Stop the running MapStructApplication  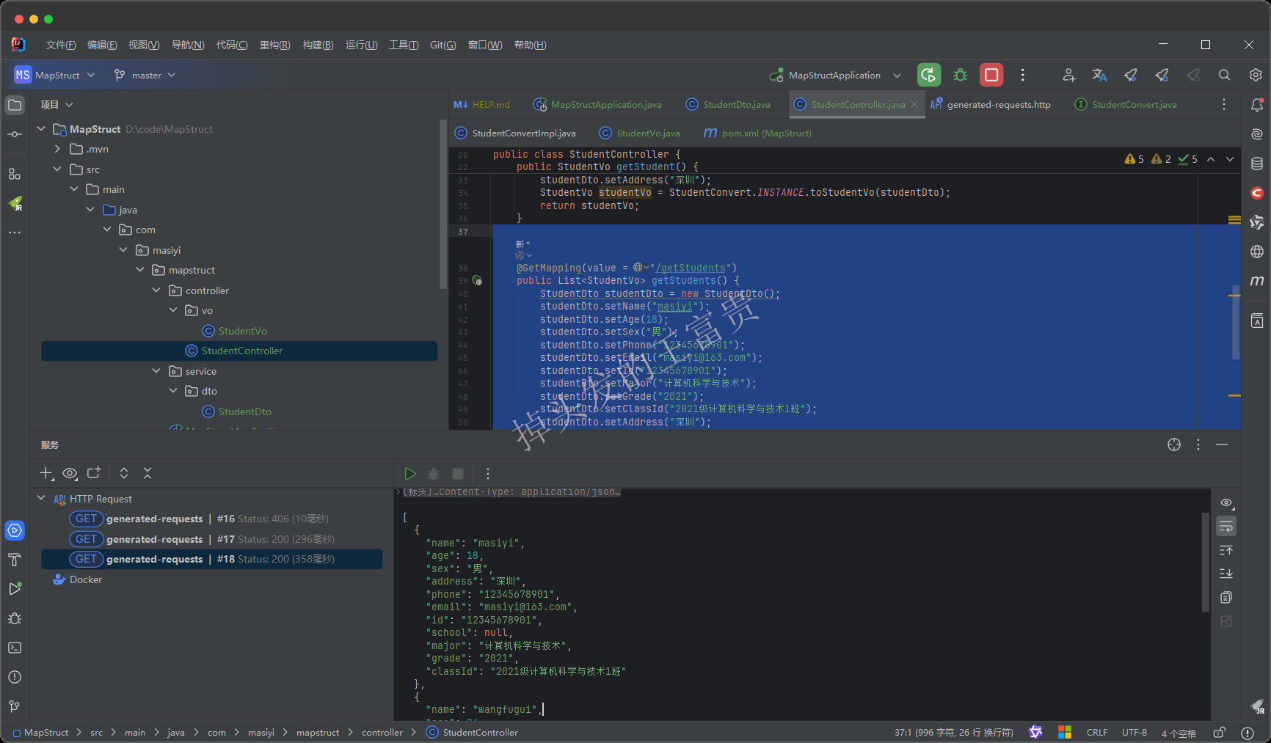click(991, 75)
